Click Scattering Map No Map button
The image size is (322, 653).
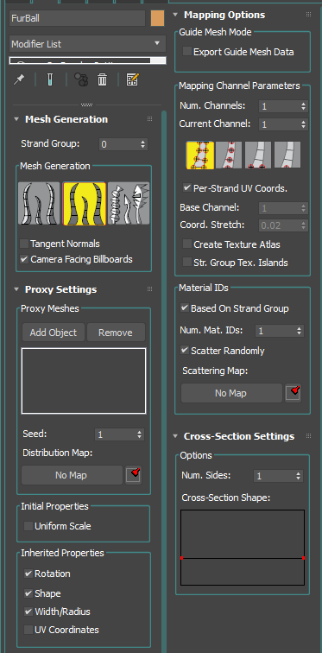tap(231, 393)
